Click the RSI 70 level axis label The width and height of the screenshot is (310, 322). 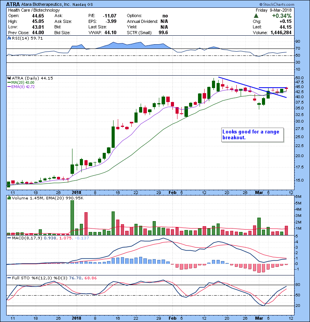tap(298, 48)
